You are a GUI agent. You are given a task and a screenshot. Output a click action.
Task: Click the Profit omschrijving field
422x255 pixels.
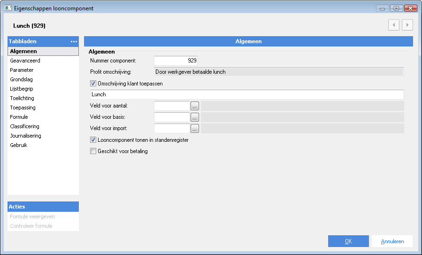click(x=279, y=72)
